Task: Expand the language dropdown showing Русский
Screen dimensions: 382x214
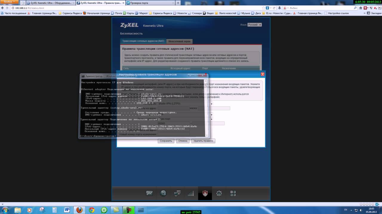Action: click(255, 25)
